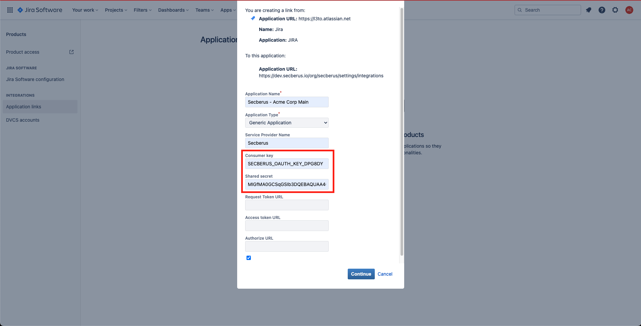Expand the Teams menu
Screen dimensions: 641x326
204,10
